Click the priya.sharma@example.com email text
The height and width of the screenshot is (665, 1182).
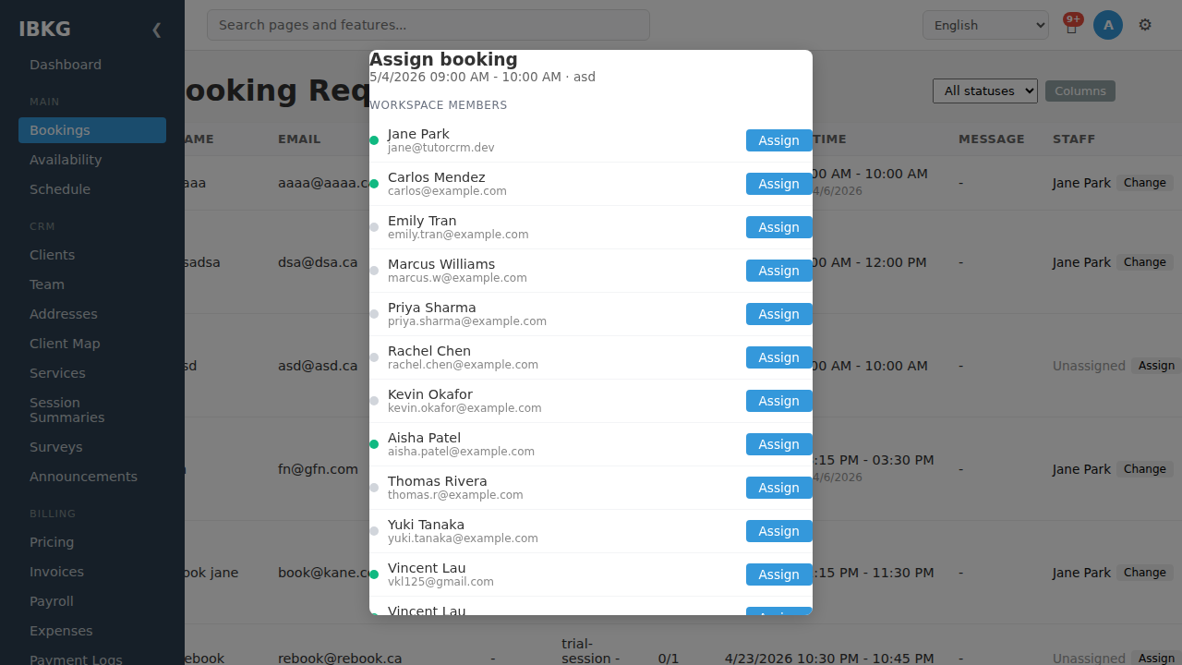(467, 321)
